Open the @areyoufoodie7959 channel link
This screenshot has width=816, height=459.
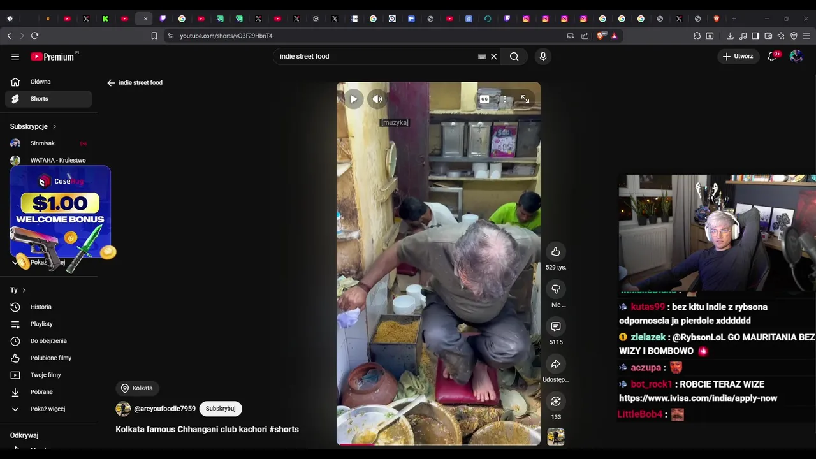pos(164,409)
